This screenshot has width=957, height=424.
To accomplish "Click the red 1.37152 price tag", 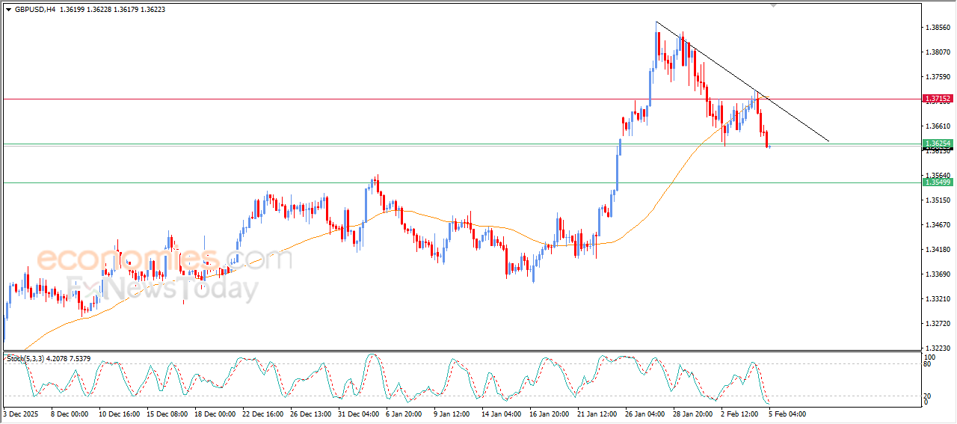I will 938,99.
